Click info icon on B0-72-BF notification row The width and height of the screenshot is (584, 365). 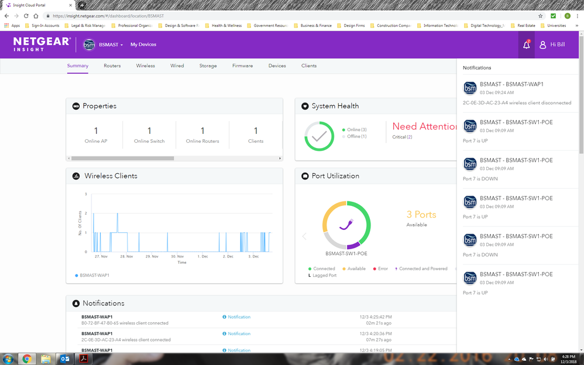click(x=224, y=317)
